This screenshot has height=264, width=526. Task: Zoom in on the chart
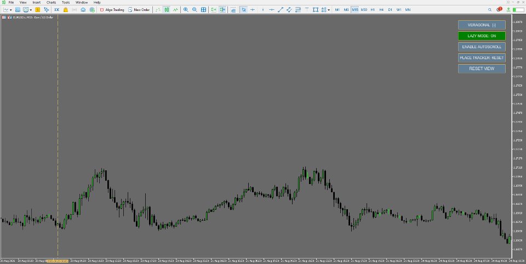(186, 10)
